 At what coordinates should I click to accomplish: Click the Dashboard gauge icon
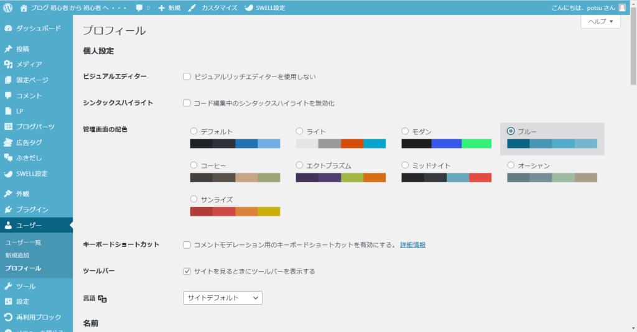[8, 29]
